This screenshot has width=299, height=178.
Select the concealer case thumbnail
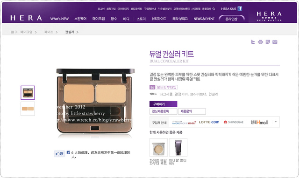coord(28,93)
